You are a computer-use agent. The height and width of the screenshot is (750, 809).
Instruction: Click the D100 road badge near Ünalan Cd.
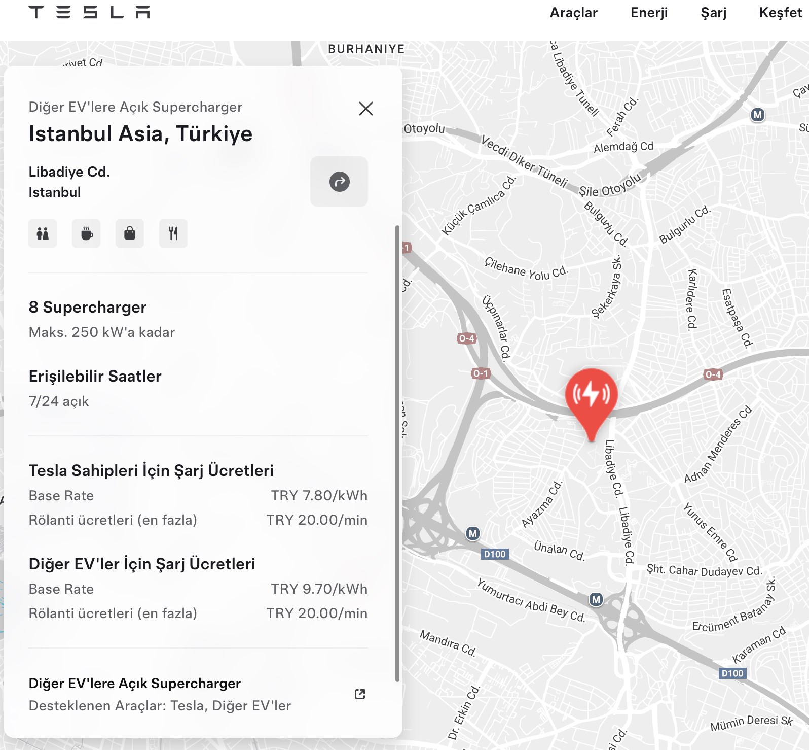click(495, 554)
